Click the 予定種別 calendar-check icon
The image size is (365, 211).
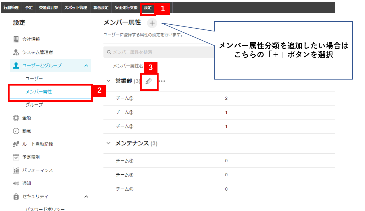16,157
